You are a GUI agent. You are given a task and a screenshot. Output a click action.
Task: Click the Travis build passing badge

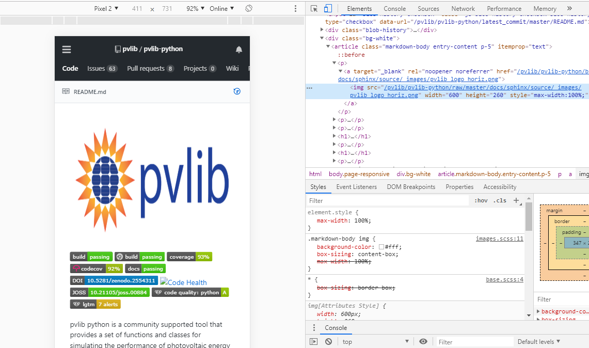pos(91,257)
